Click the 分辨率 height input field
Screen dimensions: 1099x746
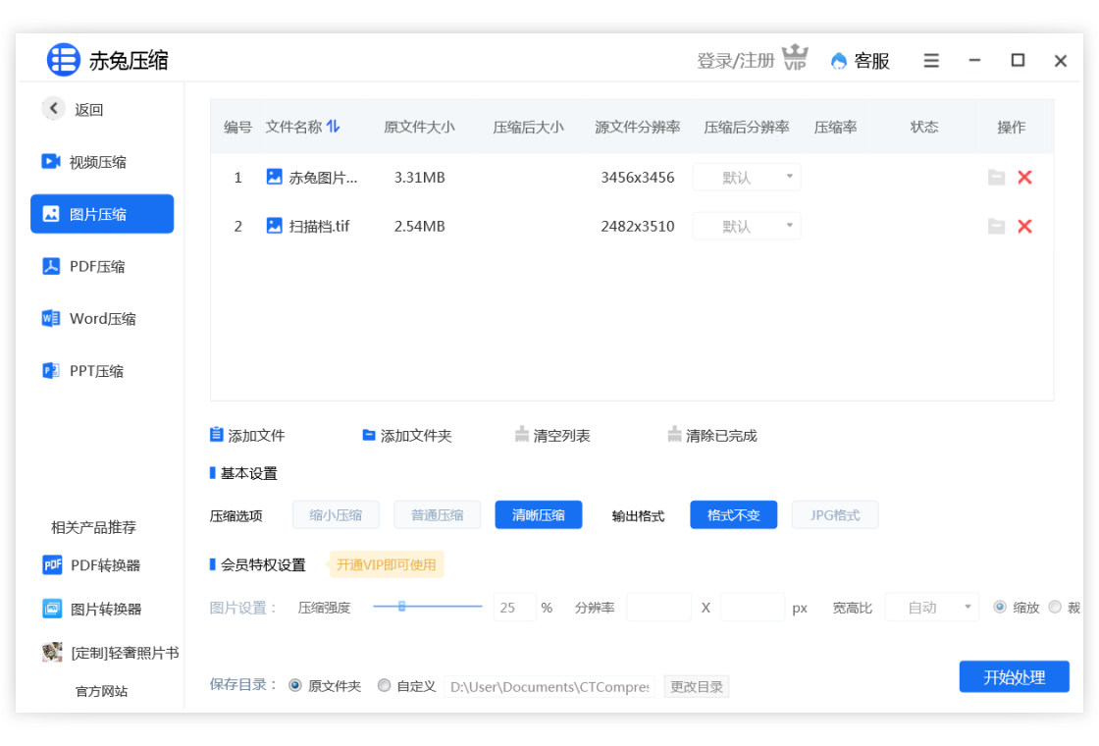752,608
